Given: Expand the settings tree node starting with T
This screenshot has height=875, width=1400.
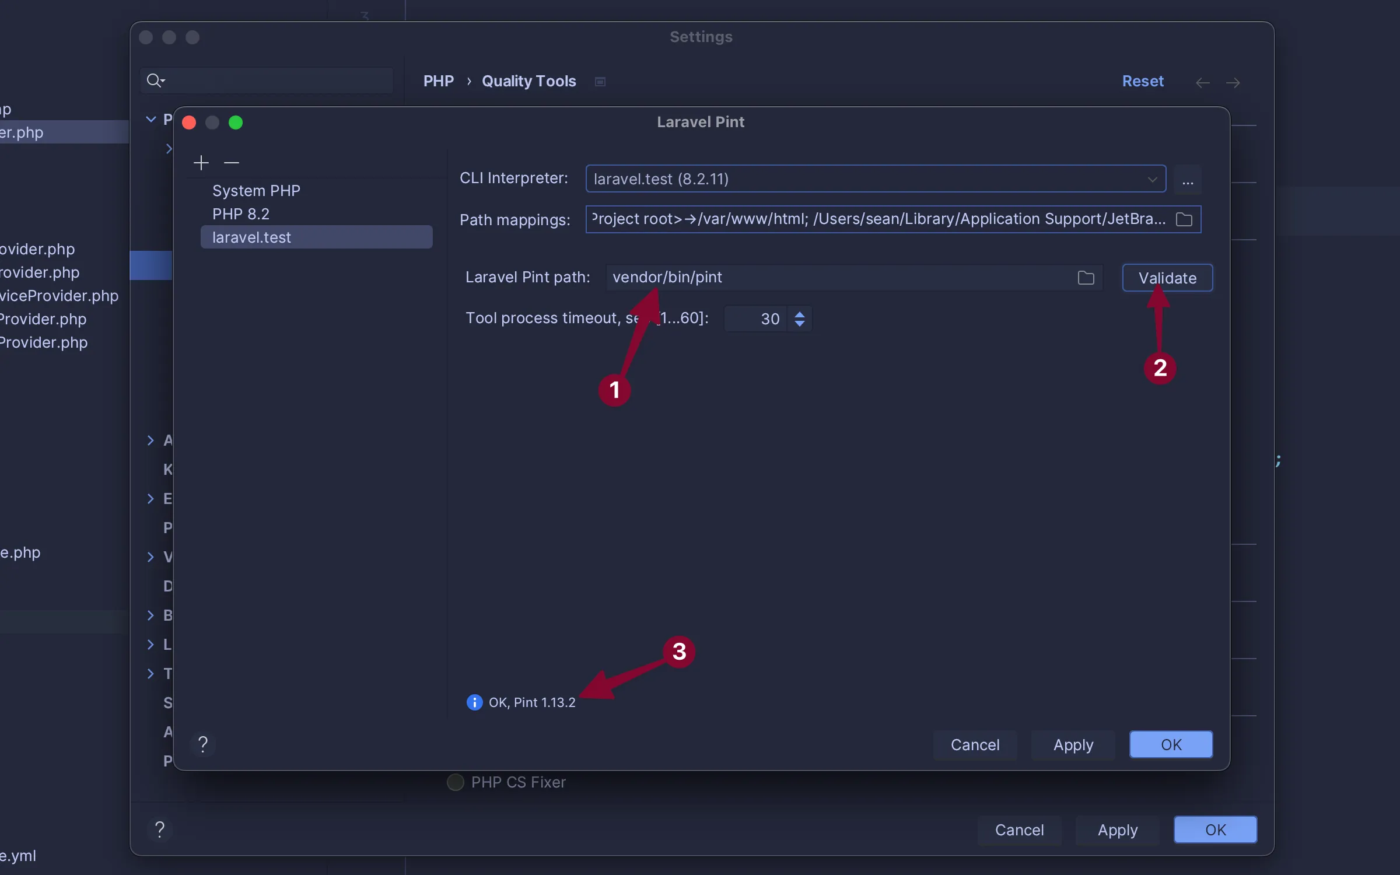Looking at the screenshot, I should pyautogui.click(x=151, y=674).
